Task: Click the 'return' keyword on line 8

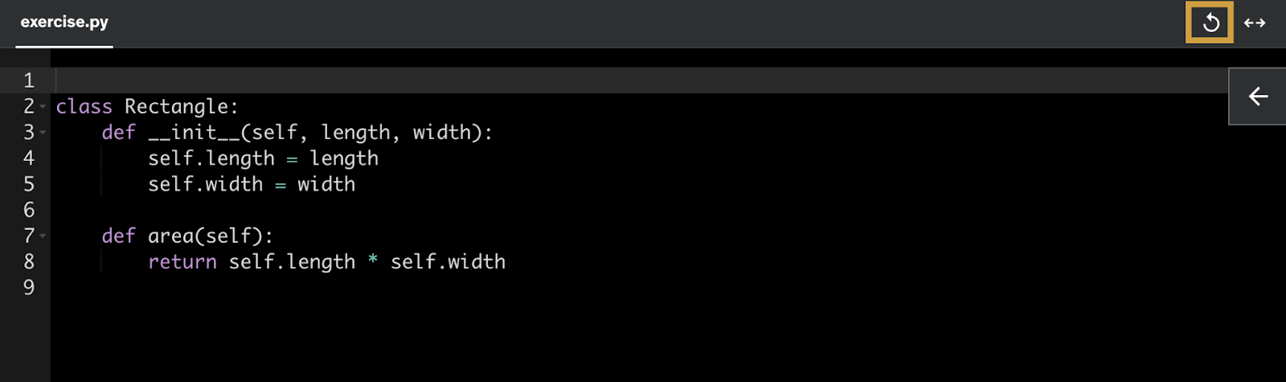Action: (x=182, y=262)
